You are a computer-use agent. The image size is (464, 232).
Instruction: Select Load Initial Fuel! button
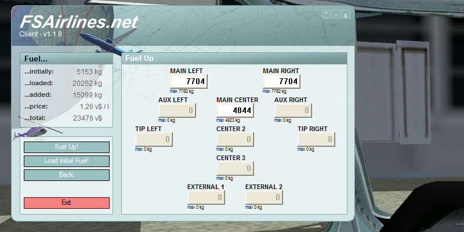click(x=67, y=161)
